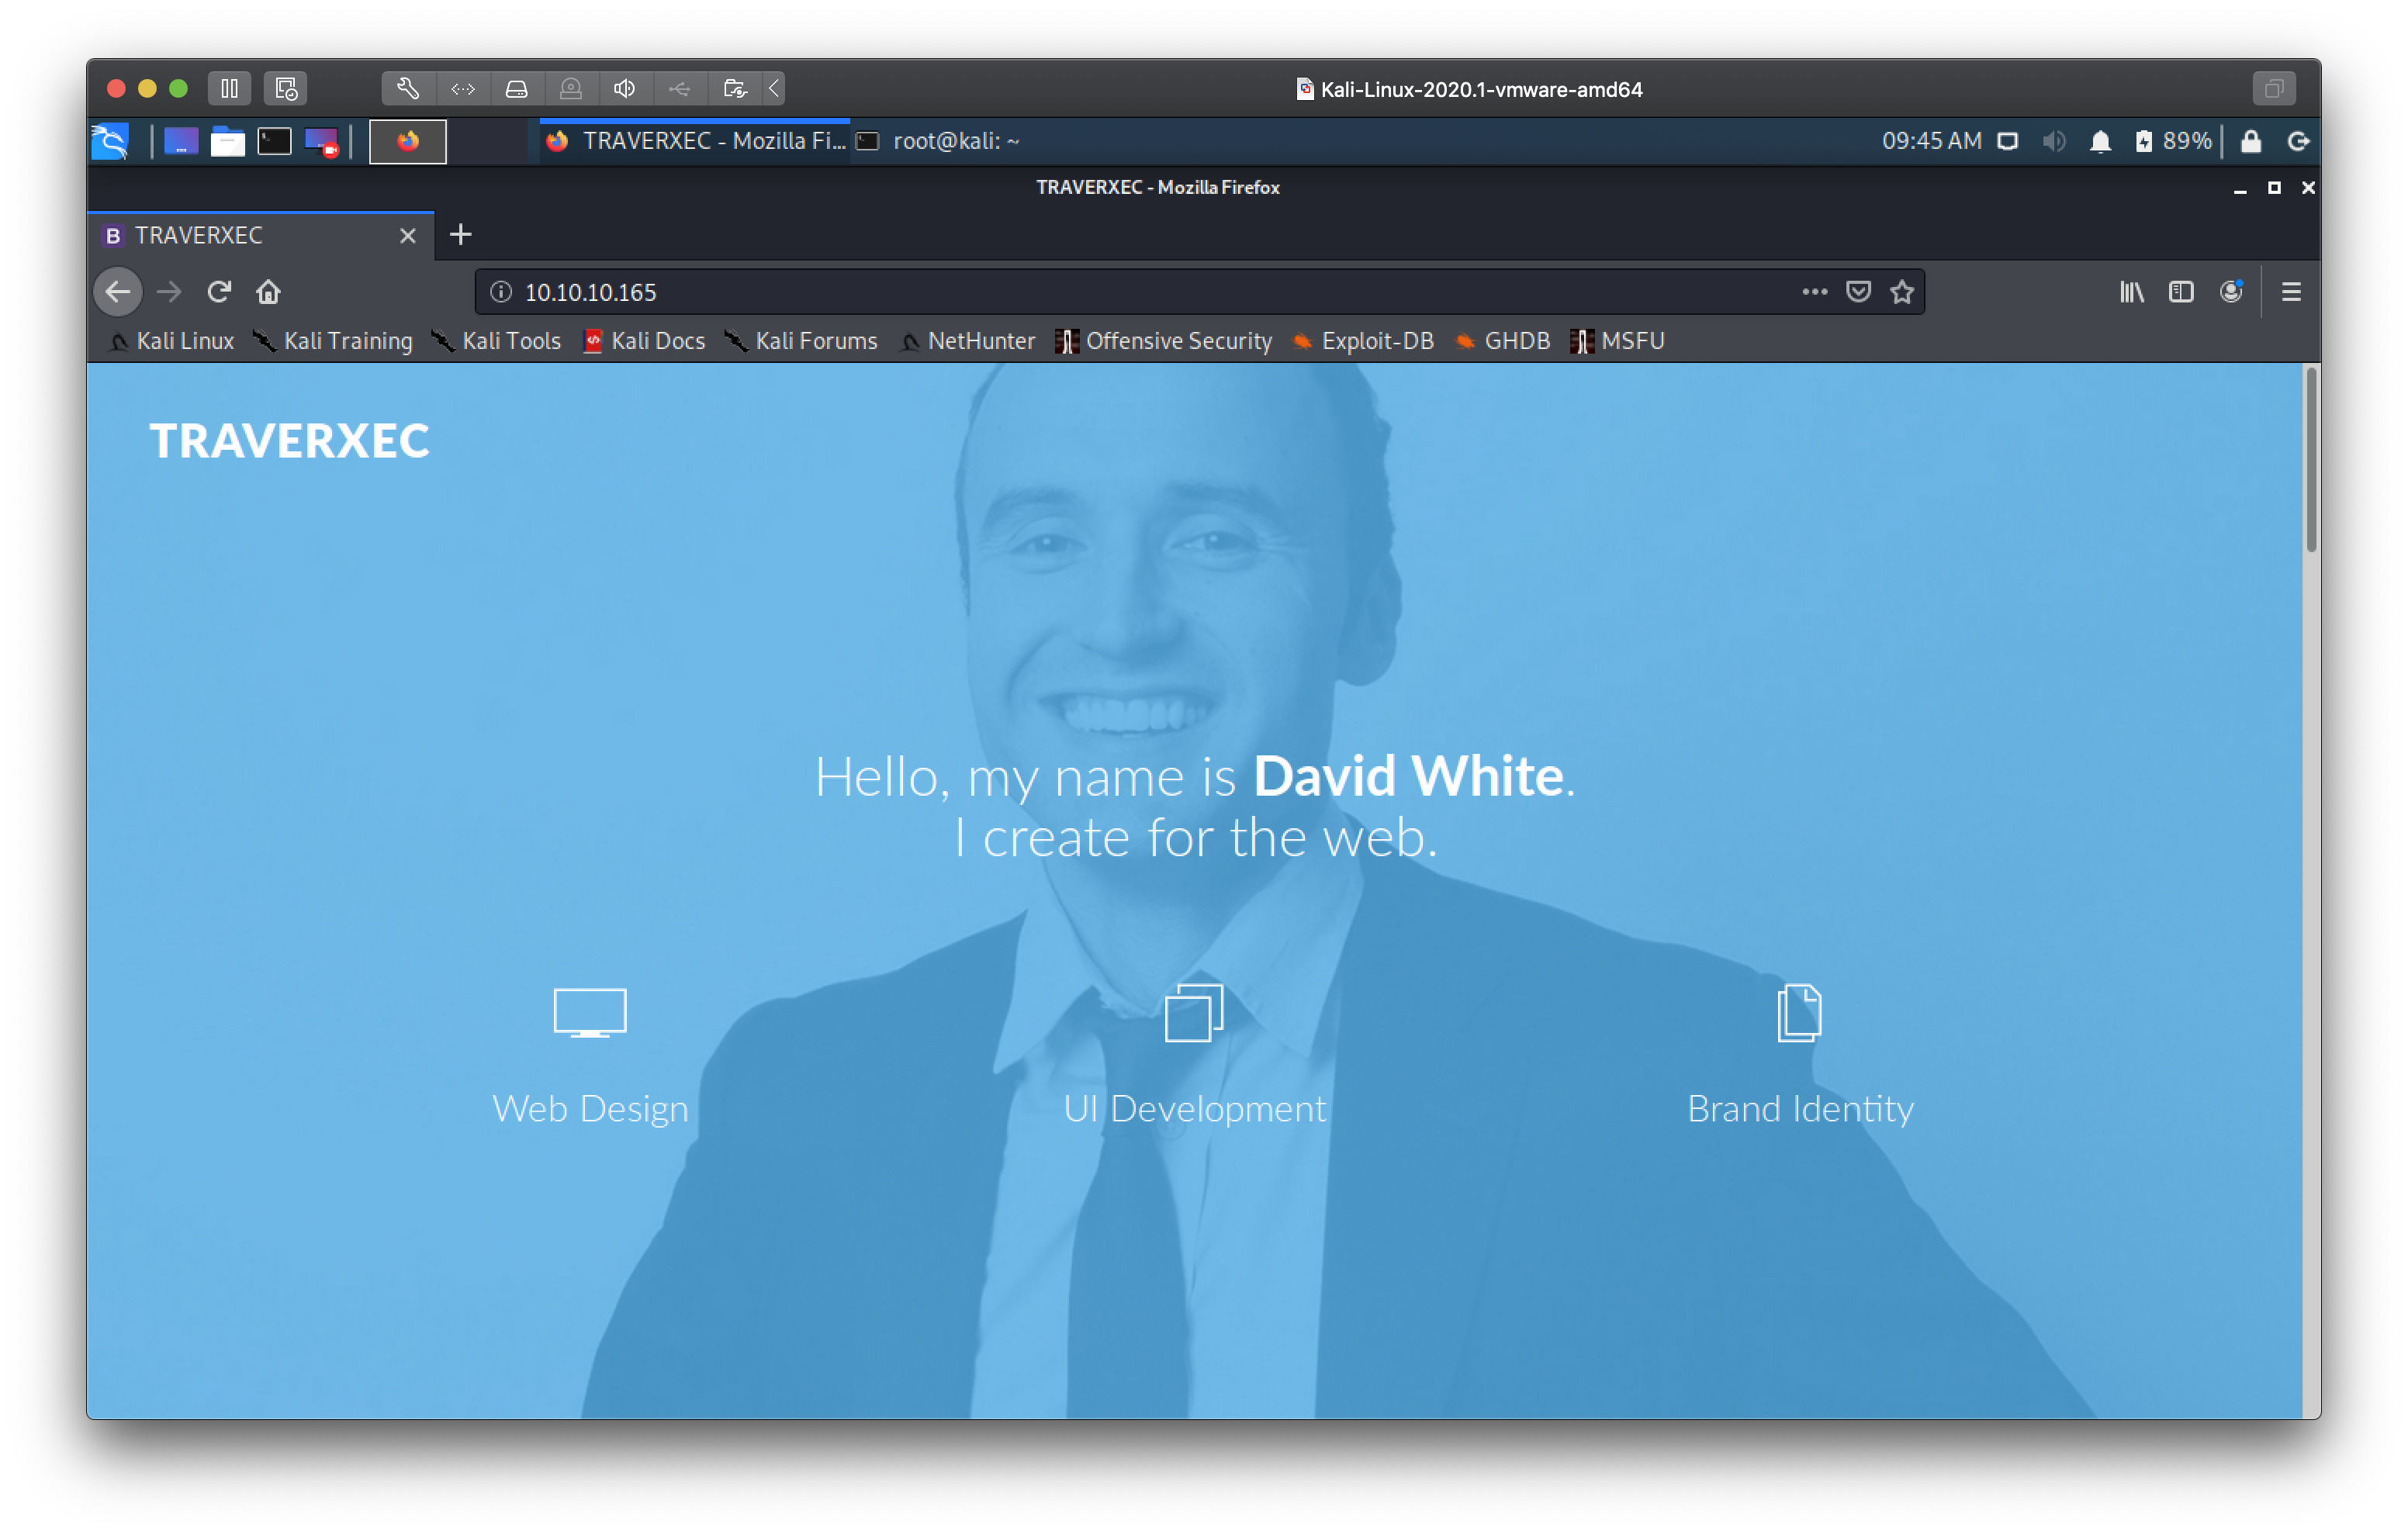Open the Firefox library icon

2131,292
